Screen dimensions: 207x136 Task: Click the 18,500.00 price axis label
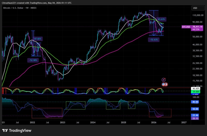197,75
